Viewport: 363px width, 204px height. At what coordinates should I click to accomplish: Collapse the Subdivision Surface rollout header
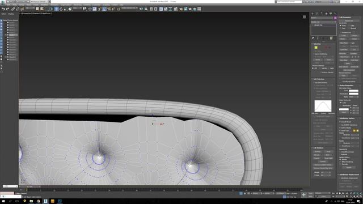tap(349, 118)
